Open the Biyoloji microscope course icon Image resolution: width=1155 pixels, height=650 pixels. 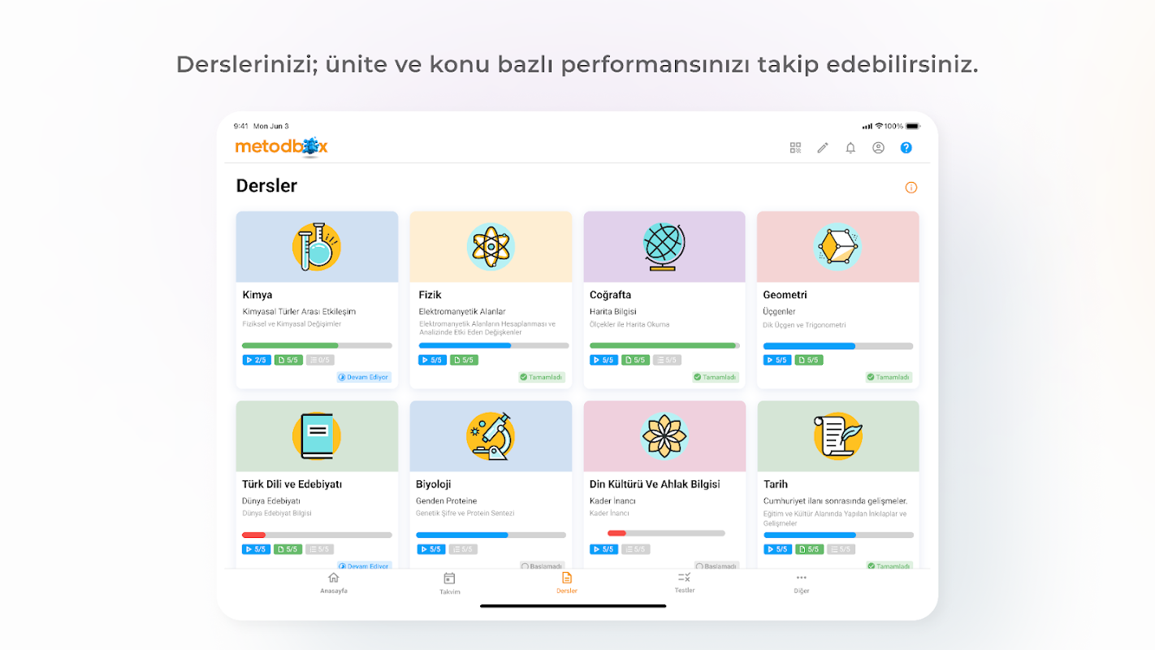(491, 436)
